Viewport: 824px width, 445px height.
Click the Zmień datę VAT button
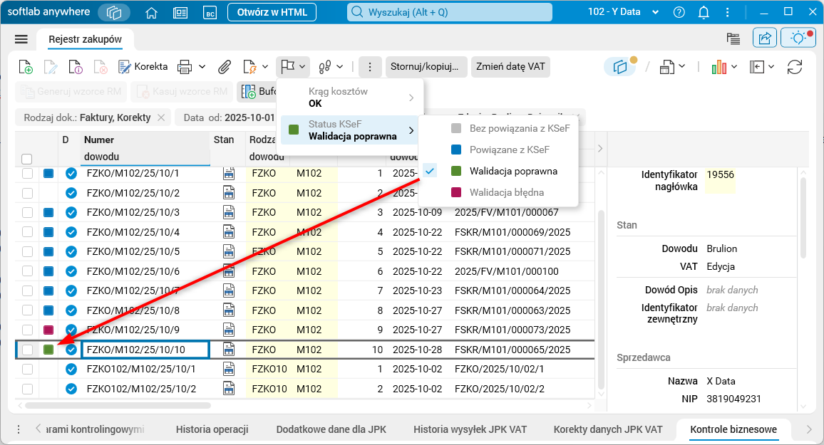[510, 67]
